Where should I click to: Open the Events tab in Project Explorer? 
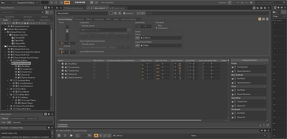click(16, 20)
